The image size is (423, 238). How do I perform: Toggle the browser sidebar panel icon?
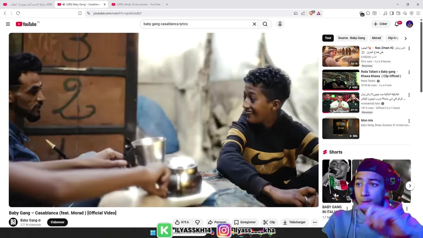coord(392,13)
